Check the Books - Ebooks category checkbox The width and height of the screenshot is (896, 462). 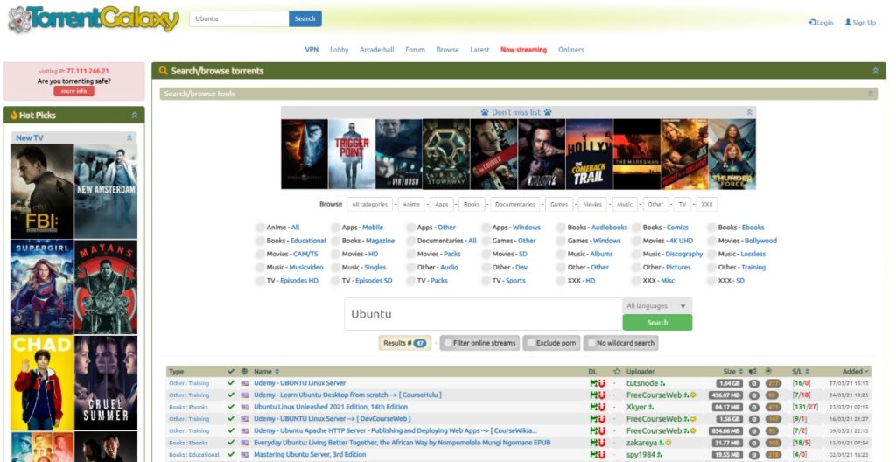pos(711,227)
